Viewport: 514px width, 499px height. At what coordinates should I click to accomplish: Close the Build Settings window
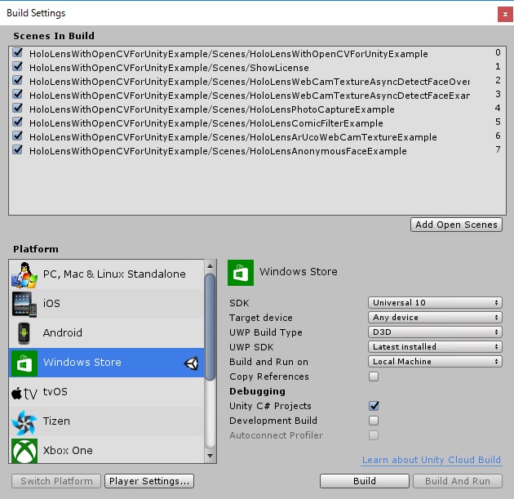coord(505,14)
